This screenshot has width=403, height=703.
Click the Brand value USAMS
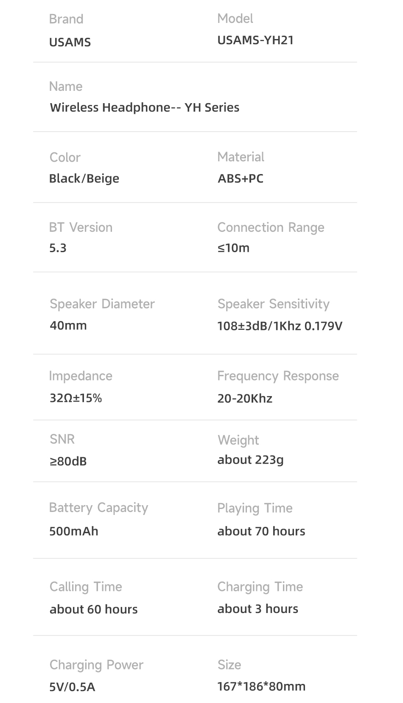click(x=70, y=42)
